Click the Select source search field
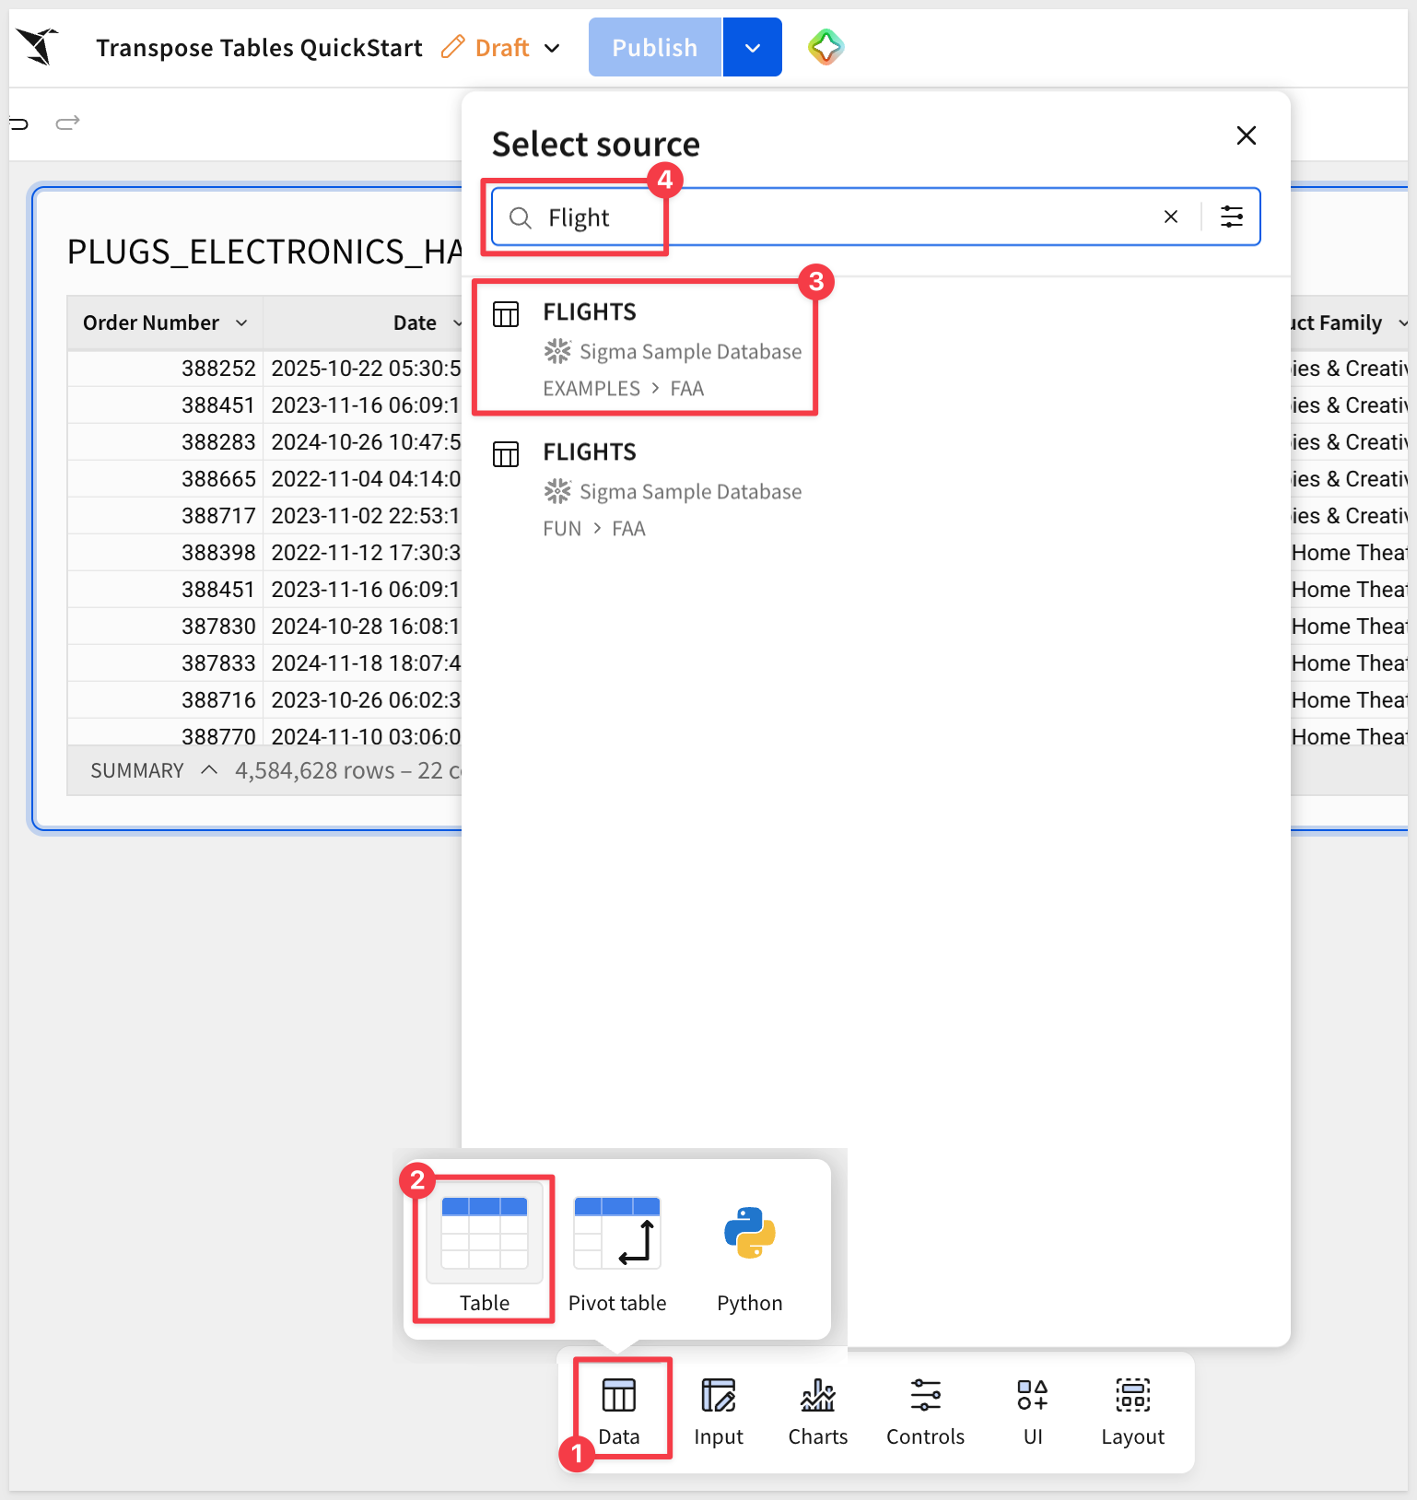This screenshot has height=1500, width=1417. [829, 217]
